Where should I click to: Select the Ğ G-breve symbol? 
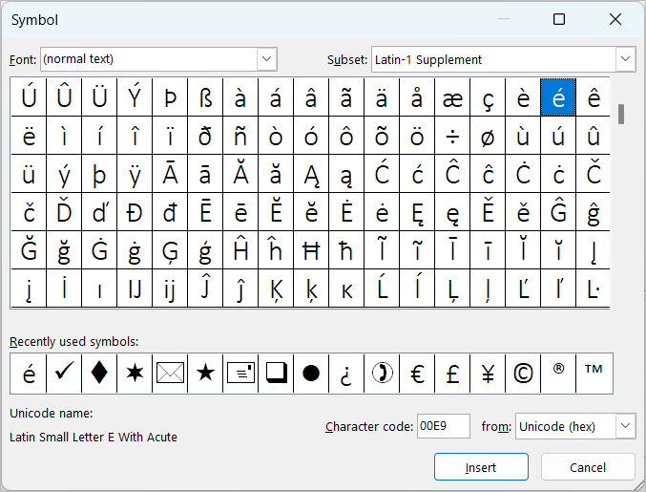(29, 250)
